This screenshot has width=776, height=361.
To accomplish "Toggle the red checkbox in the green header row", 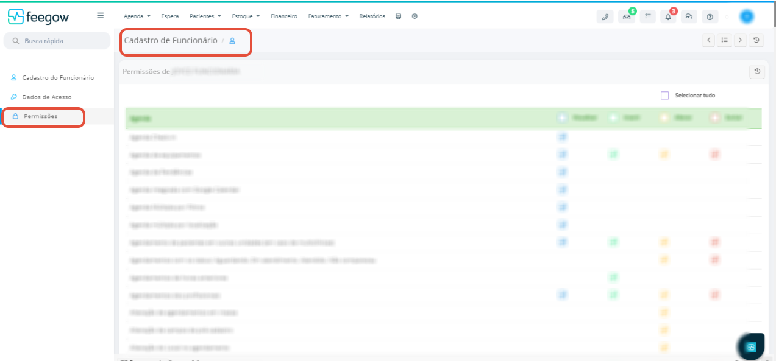I will 715,118.
